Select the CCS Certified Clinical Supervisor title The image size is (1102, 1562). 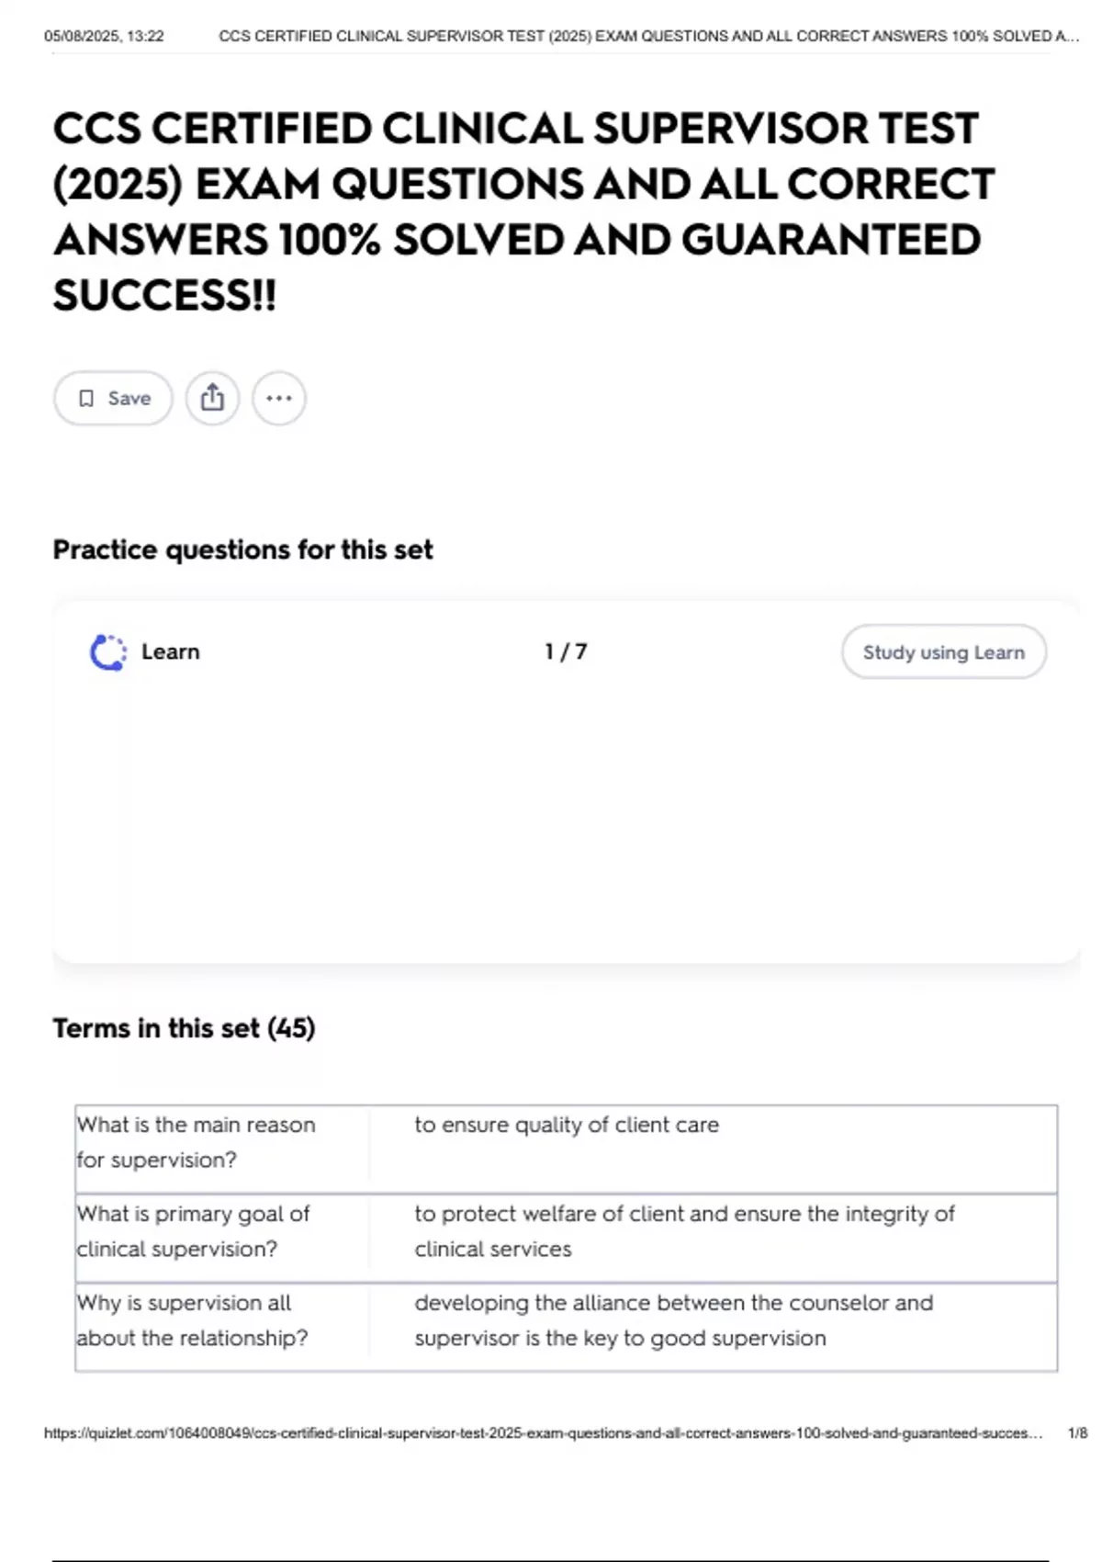[523, 211]
